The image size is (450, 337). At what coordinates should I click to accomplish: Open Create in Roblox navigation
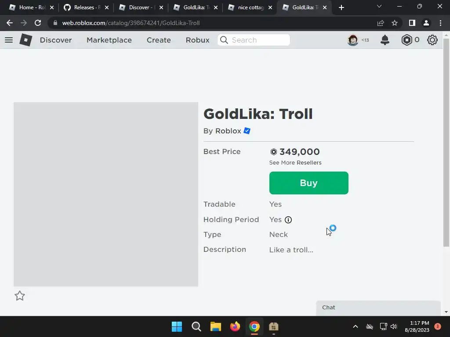[x=159, y=40]
